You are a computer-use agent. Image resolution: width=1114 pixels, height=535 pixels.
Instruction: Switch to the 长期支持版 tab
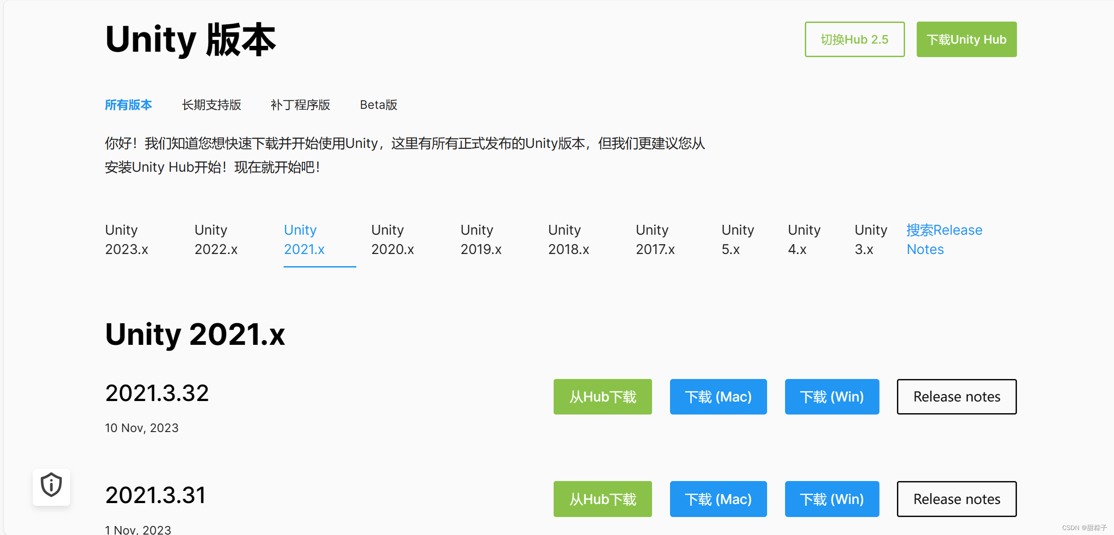[x=211, y=105]
